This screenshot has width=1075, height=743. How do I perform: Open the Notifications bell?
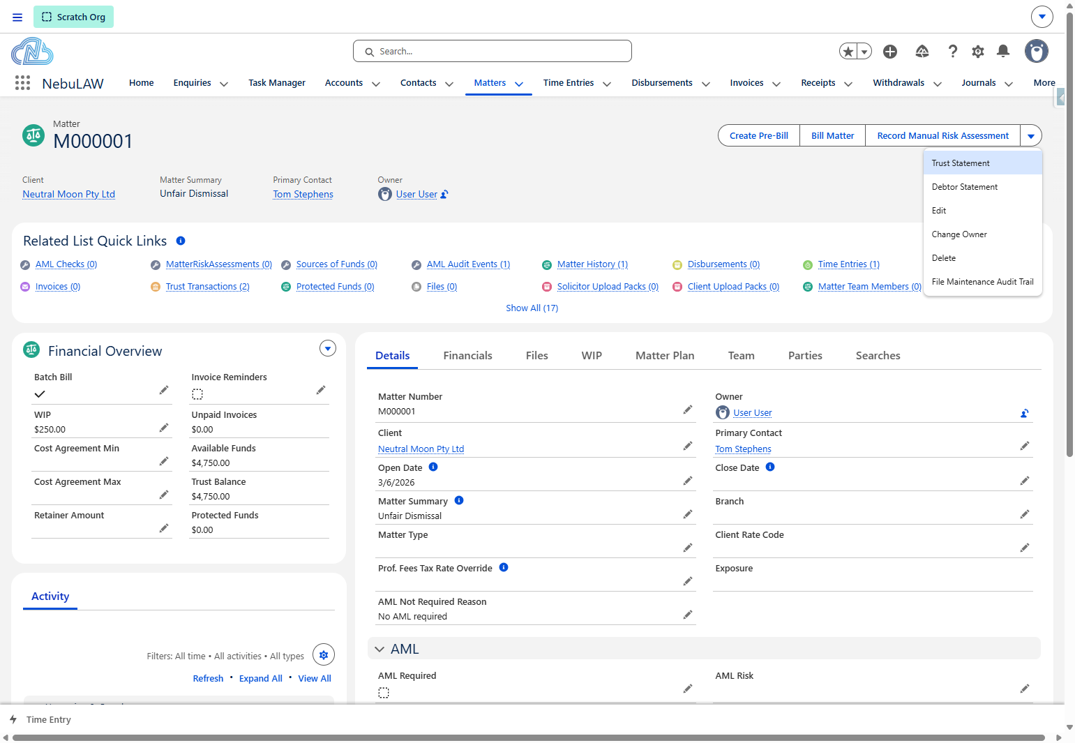pos(1003,51)
